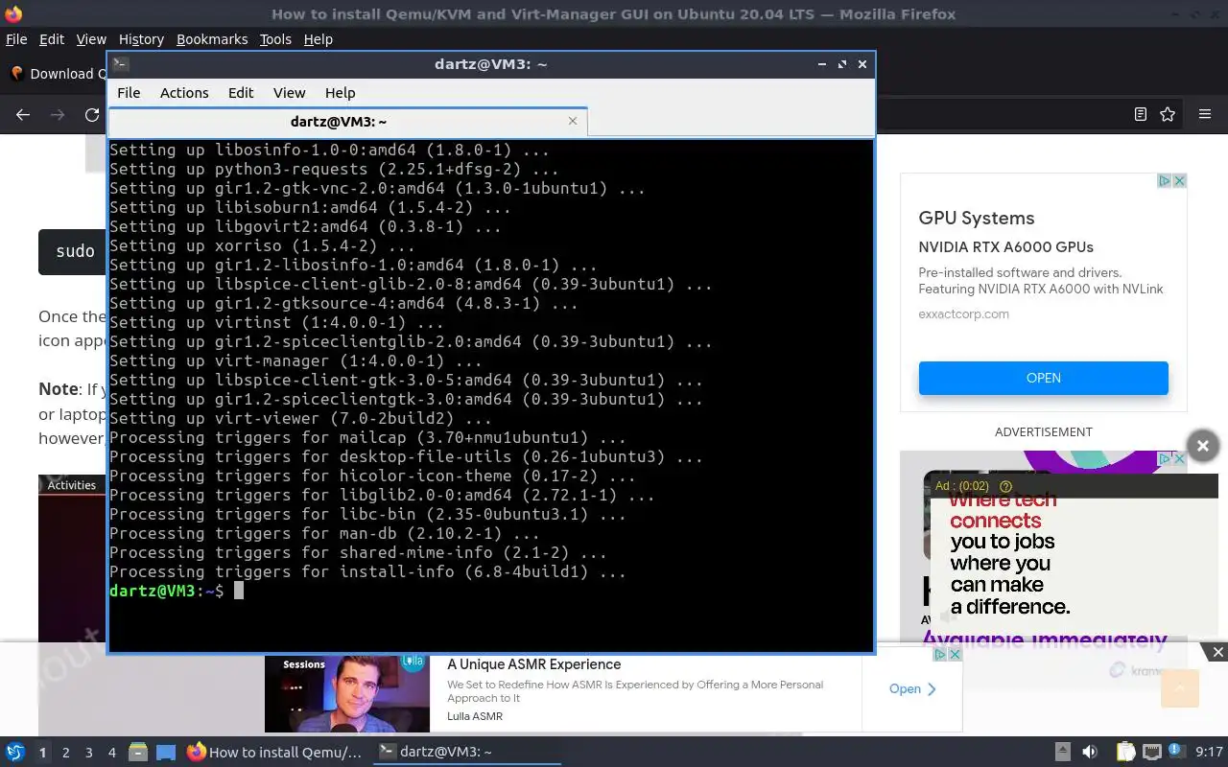1228x767 pixels.
Task: Activate terminal dartz@VM3 taskbar button
Action: point(466,753)
